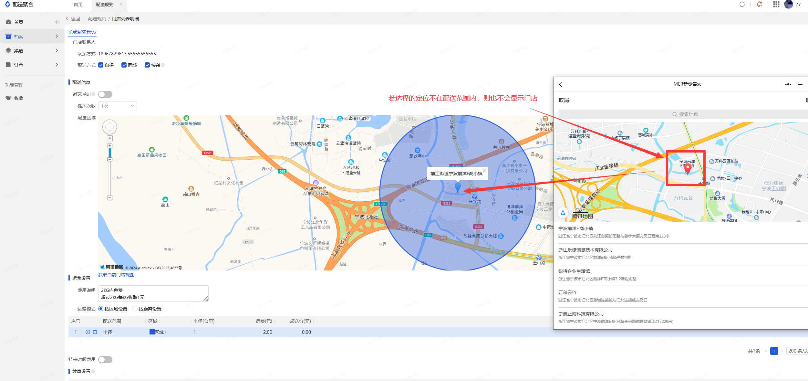The image size is (808, 381).
Task: Click the map zoom in plus
Action: (110, 146)
